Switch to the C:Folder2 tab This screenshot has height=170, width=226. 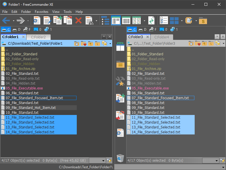pos(38,37)
